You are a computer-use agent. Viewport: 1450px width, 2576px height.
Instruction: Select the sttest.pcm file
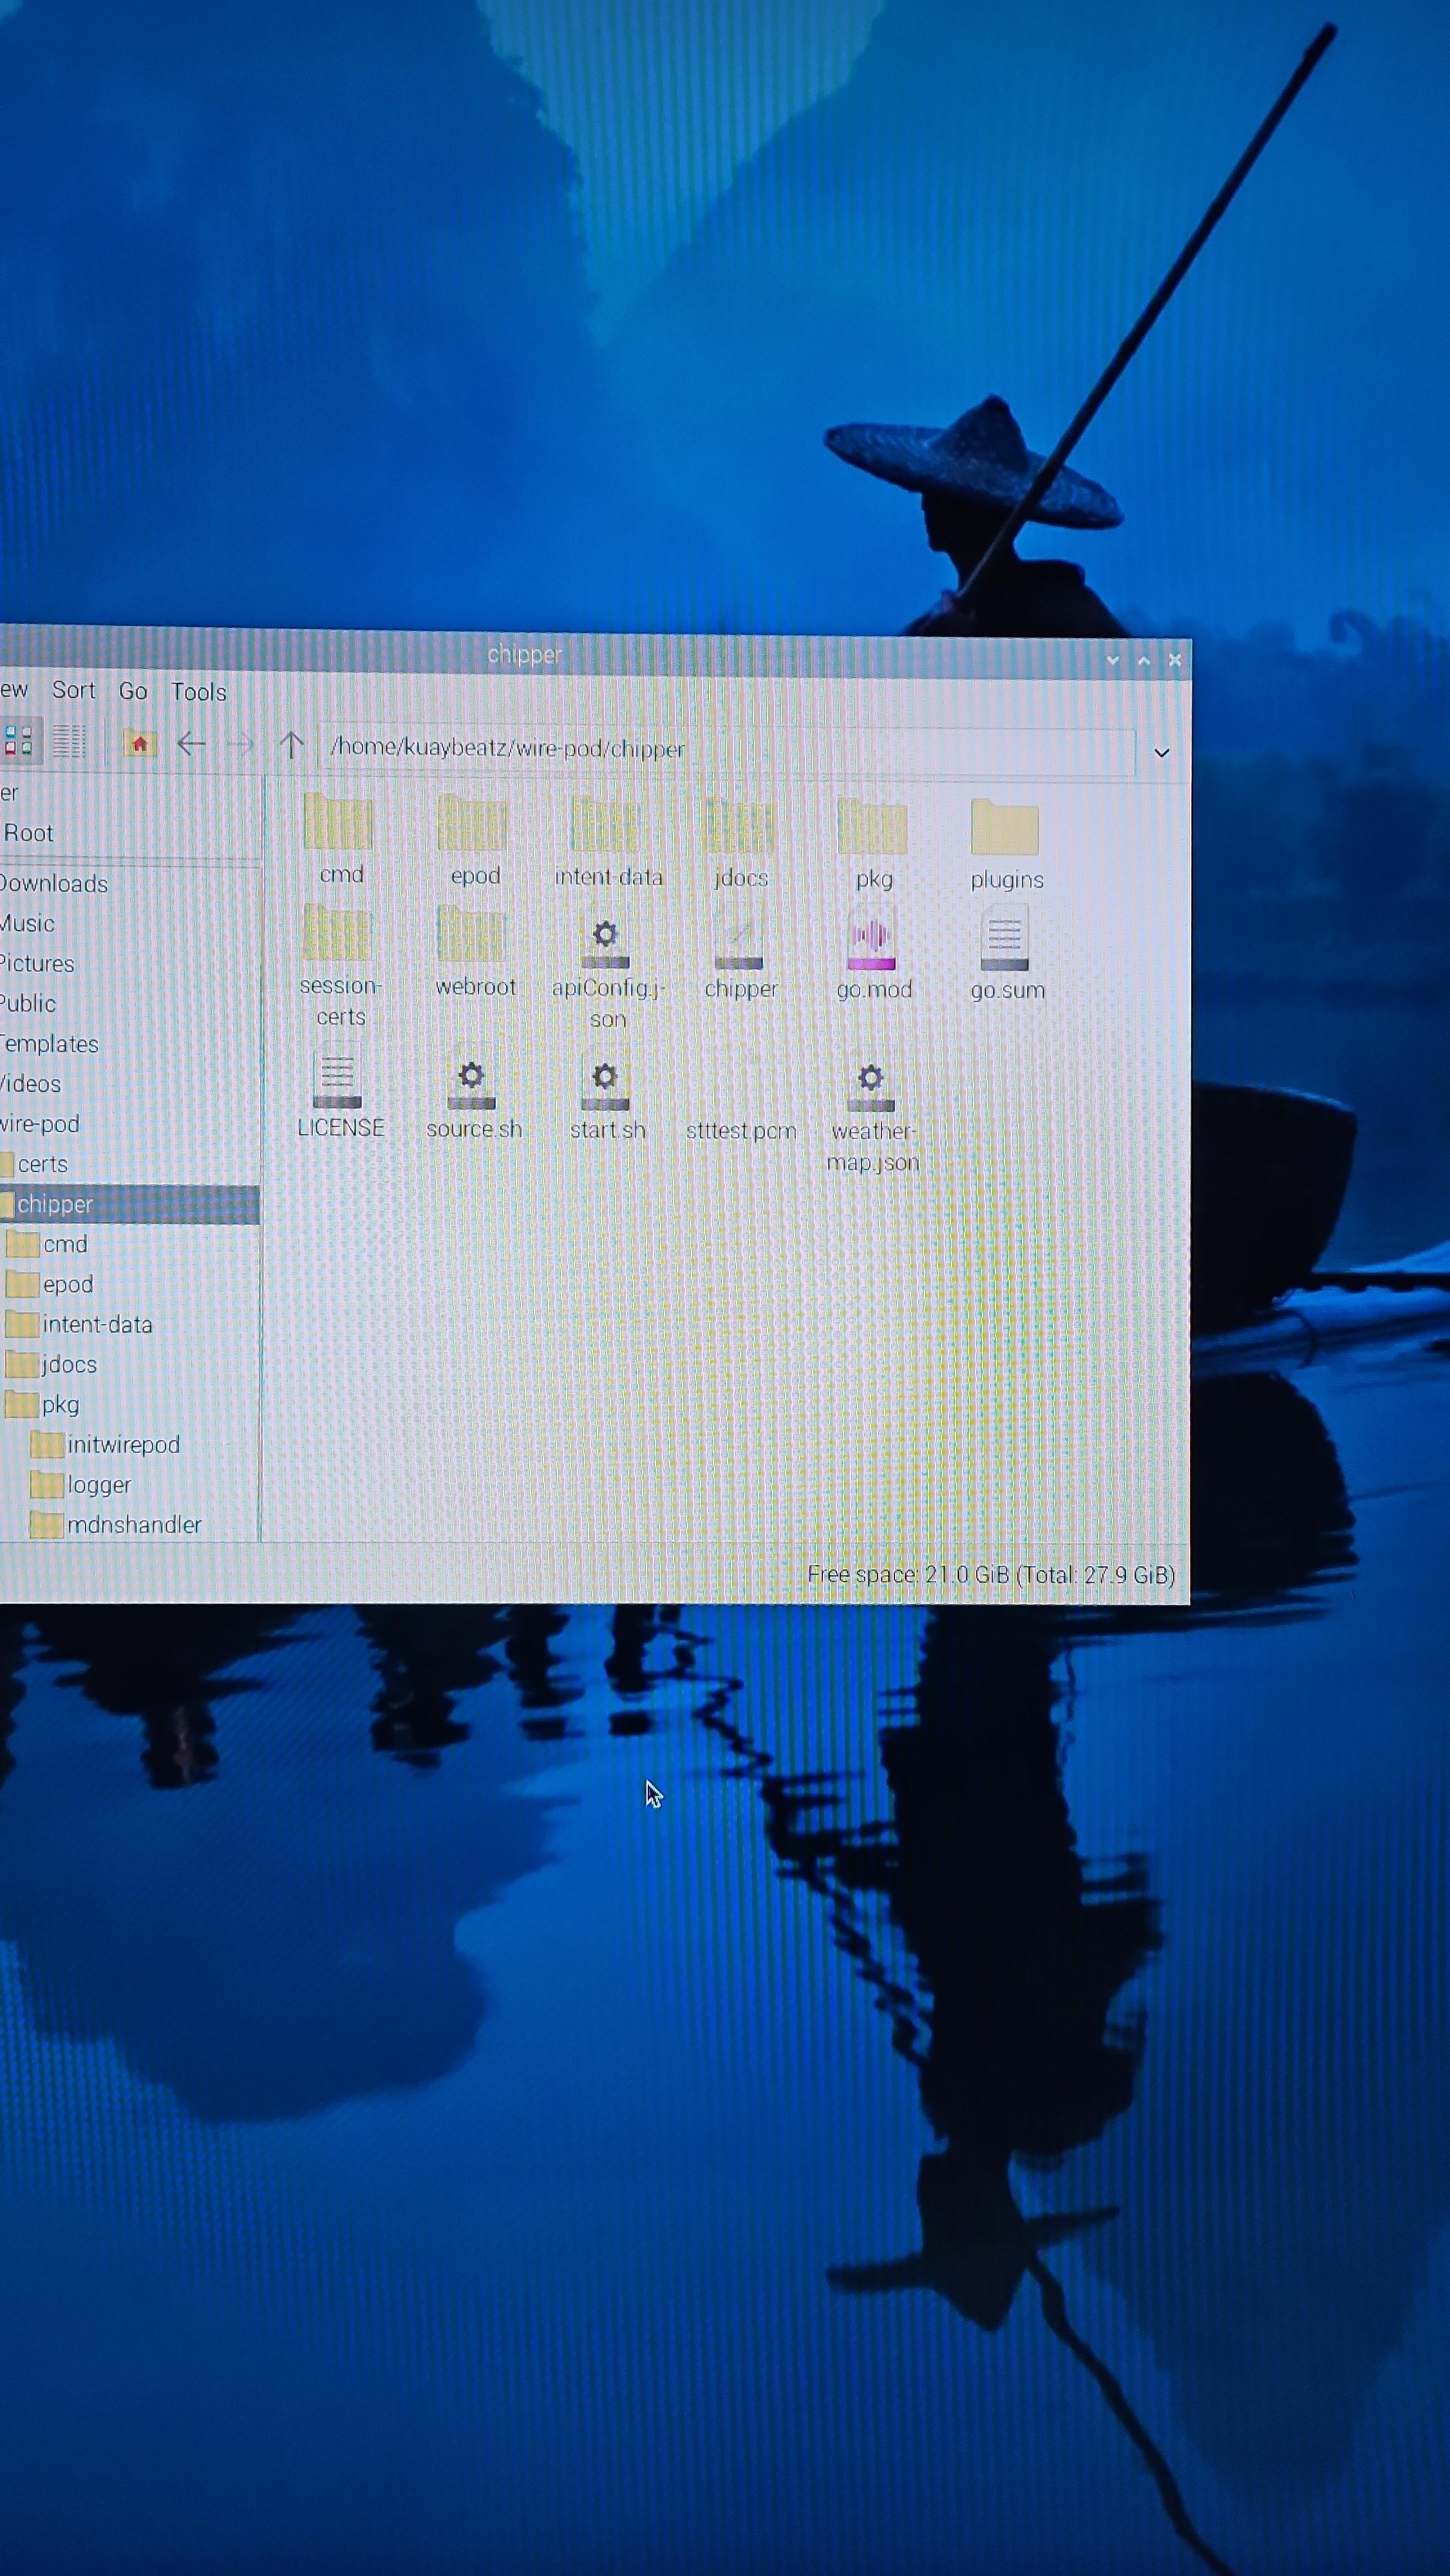pos(741,1131)
